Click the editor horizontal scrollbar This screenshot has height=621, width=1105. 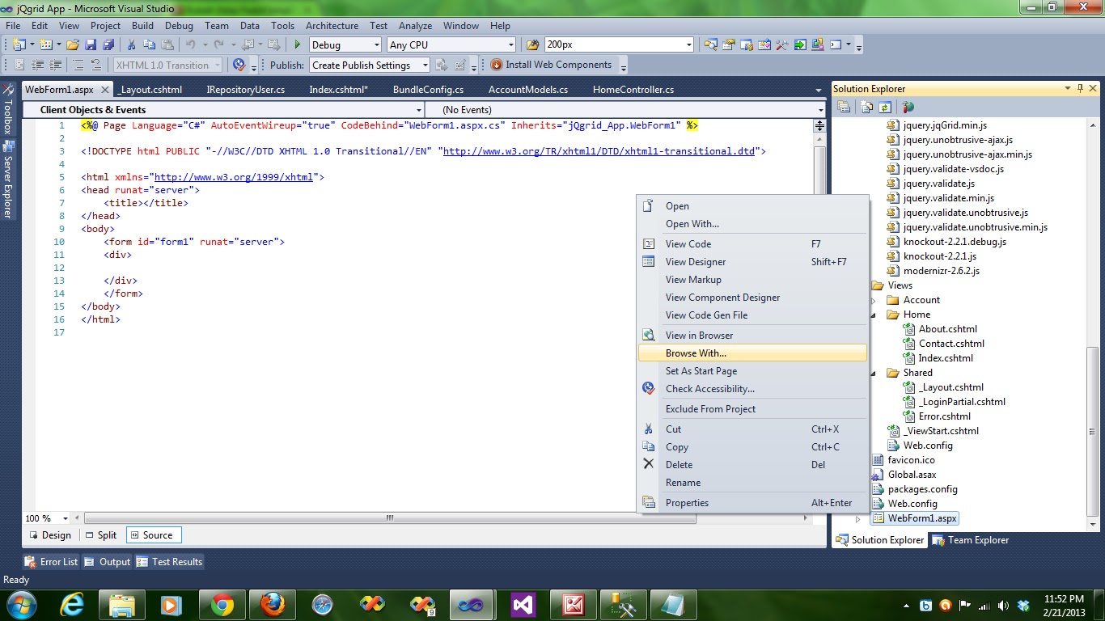coord(389,518)
